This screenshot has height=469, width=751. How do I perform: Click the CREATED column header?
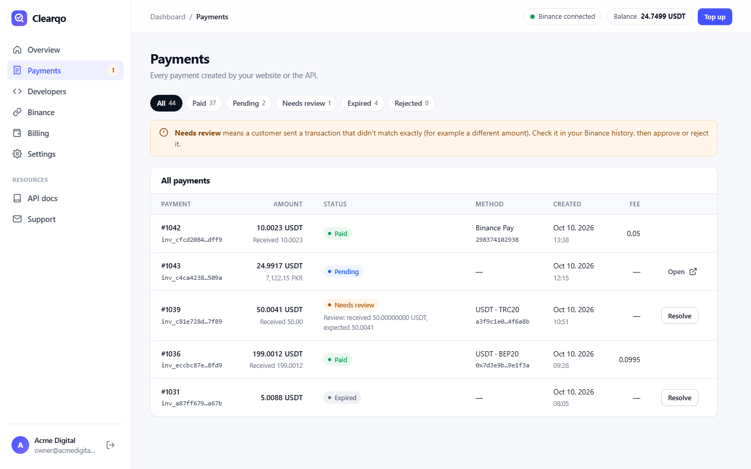tap(567, 204)
